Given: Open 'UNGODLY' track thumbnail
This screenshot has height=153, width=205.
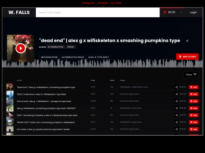Looking at the screenshot, I should tap(10, 108).
